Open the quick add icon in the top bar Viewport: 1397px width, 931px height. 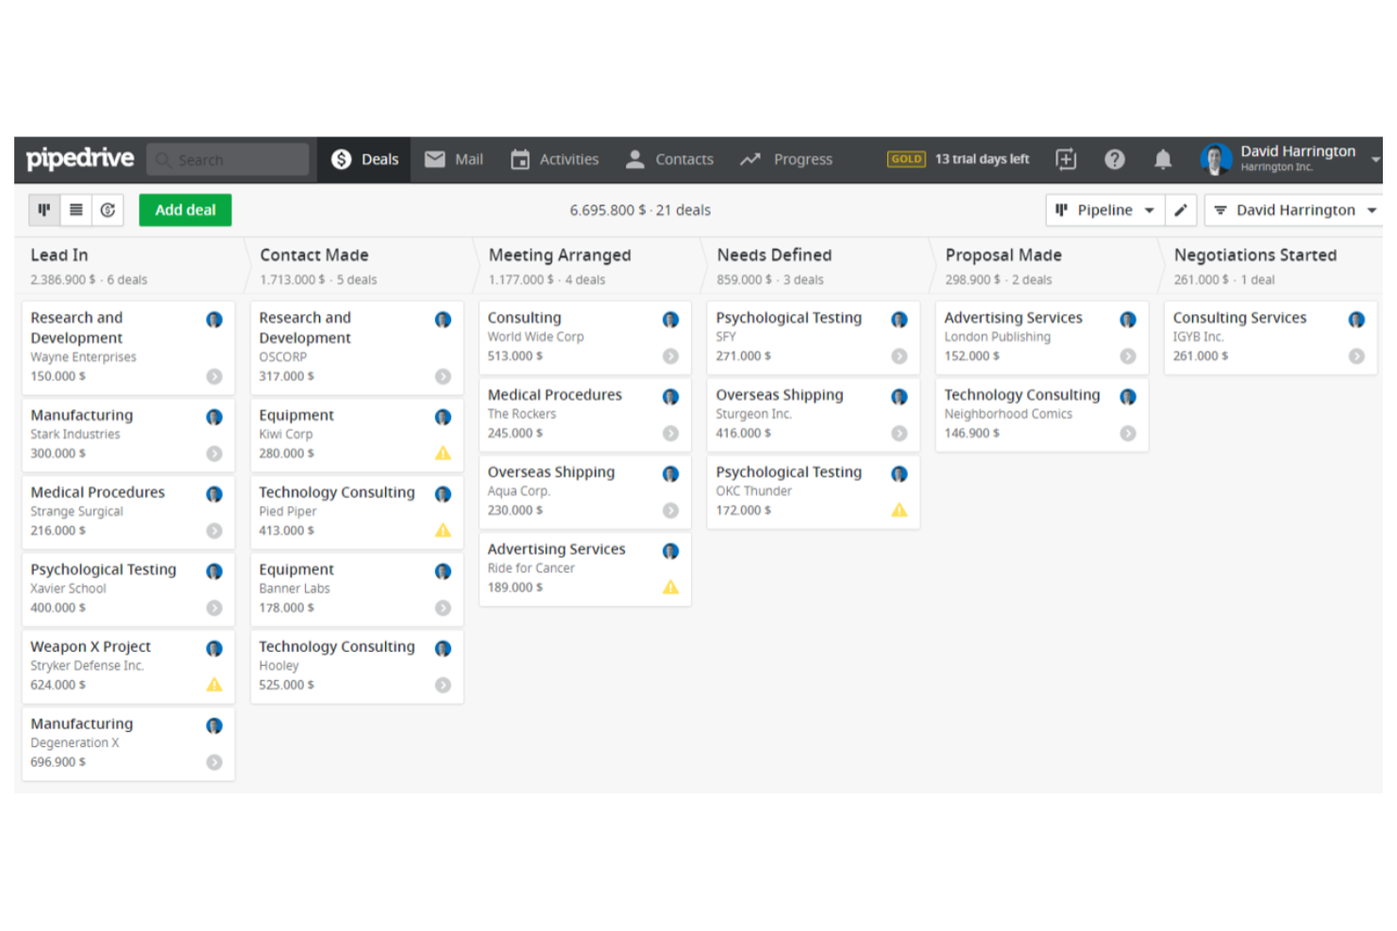pos(1067,159)
